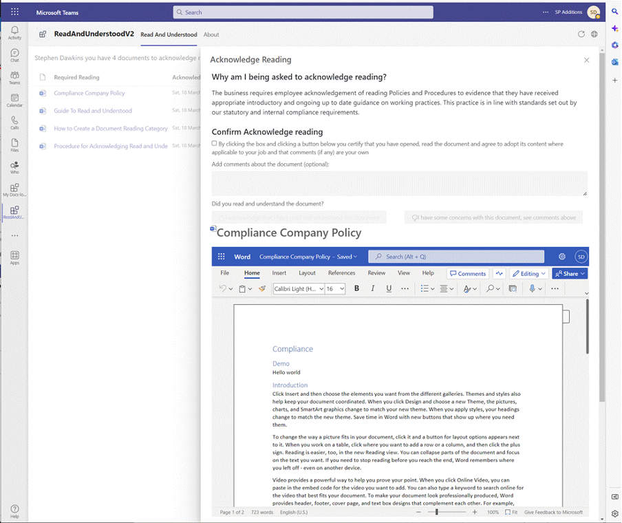
Task: Expand the Editing mode dropdown
Action: [x=528, y=273]
